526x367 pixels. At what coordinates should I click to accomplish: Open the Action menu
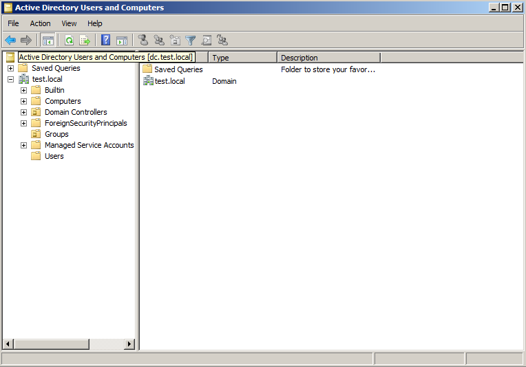coord(40,23)
